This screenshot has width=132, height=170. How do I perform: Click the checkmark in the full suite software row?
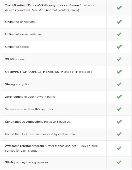coord(119,8)
